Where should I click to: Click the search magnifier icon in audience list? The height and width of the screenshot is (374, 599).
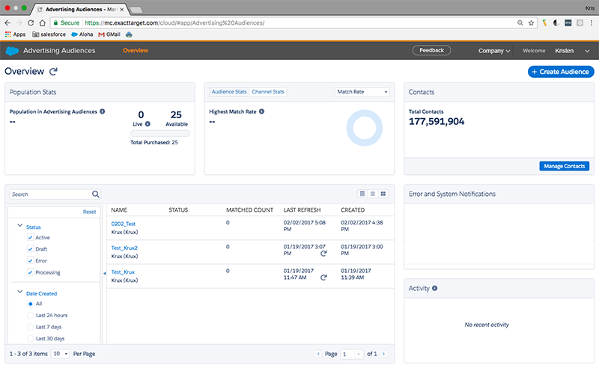point(96,194)
